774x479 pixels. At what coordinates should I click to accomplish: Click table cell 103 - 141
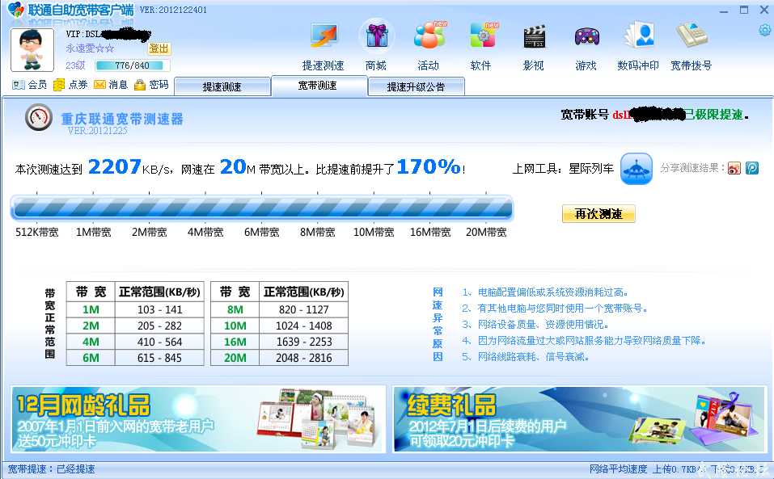[159, 309]
